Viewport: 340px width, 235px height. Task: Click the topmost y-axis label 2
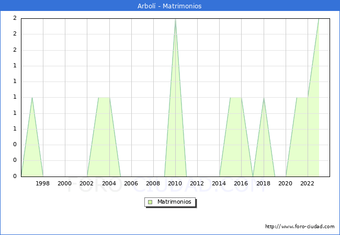[15, 18]
